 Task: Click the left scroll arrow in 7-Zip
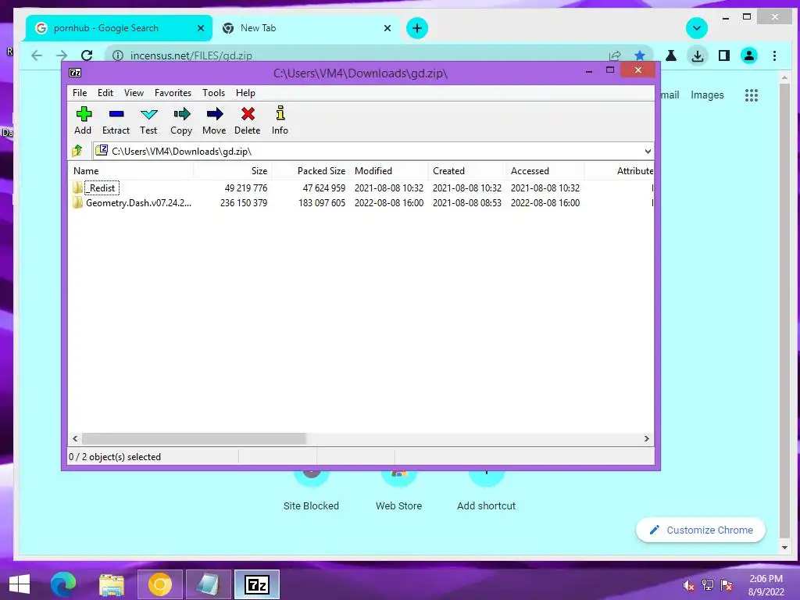tap(75, 439)
